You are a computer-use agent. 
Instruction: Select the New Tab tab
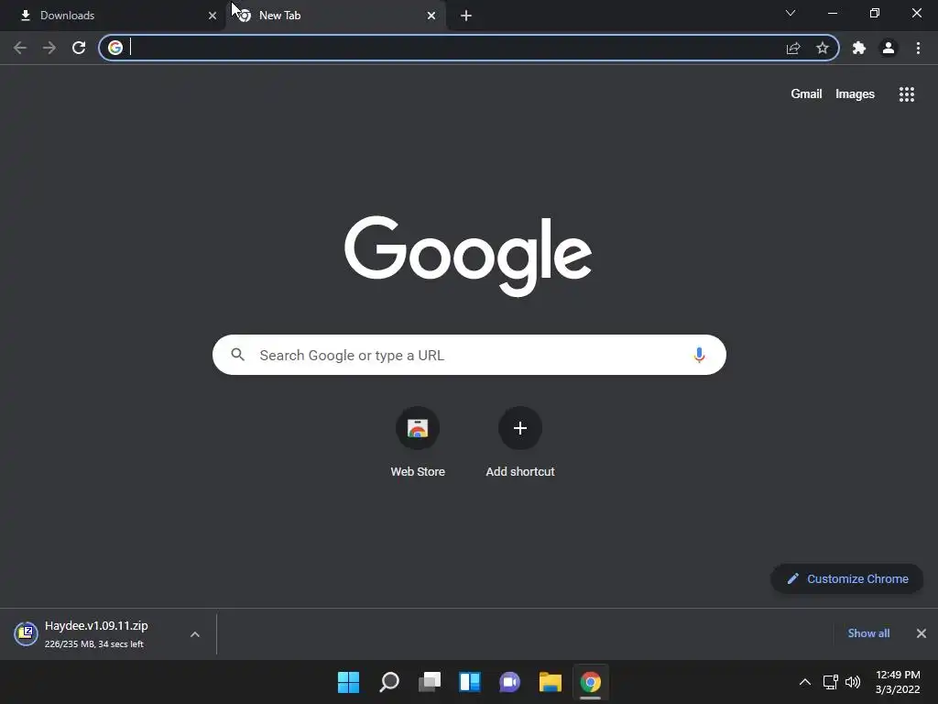coord(335,16)
